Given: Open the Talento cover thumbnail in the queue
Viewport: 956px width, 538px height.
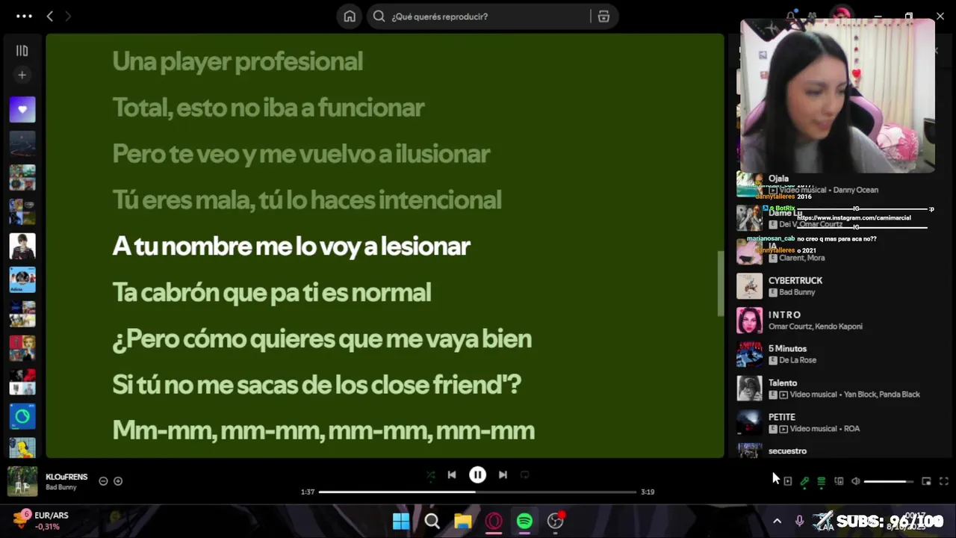Looking at the screenshot, I should tap(749, 389).
